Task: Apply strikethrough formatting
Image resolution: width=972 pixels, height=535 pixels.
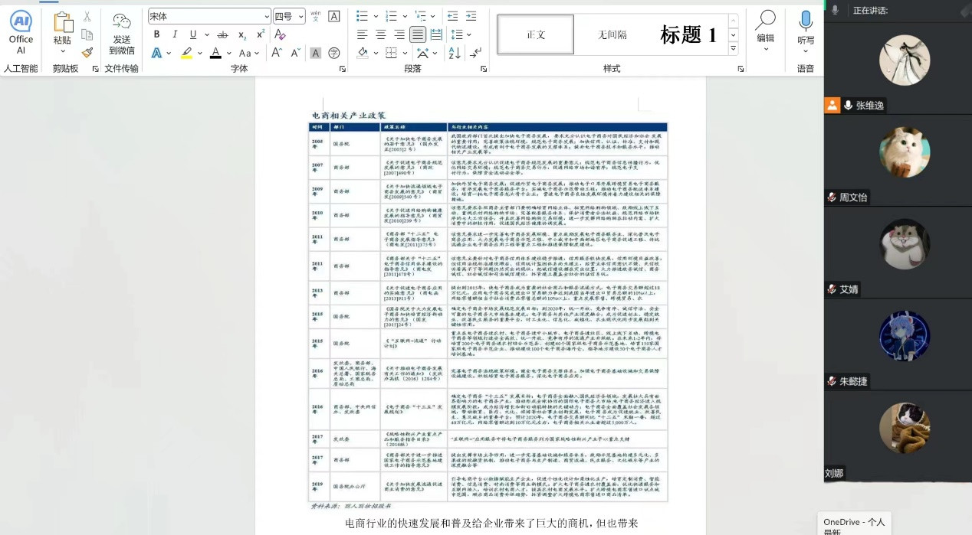Action: pyautogui.click(x=222, y=34)
